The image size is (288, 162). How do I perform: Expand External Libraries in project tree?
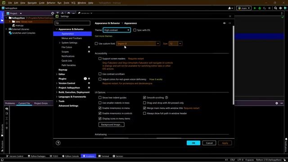click(6, 29)
